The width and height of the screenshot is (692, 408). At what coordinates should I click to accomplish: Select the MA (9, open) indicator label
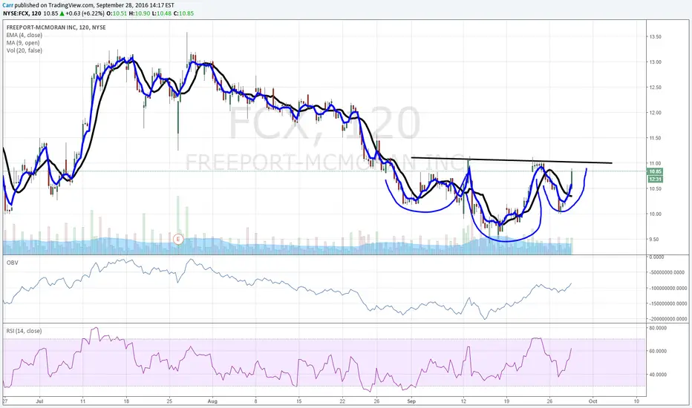click(x=23, y=43)
